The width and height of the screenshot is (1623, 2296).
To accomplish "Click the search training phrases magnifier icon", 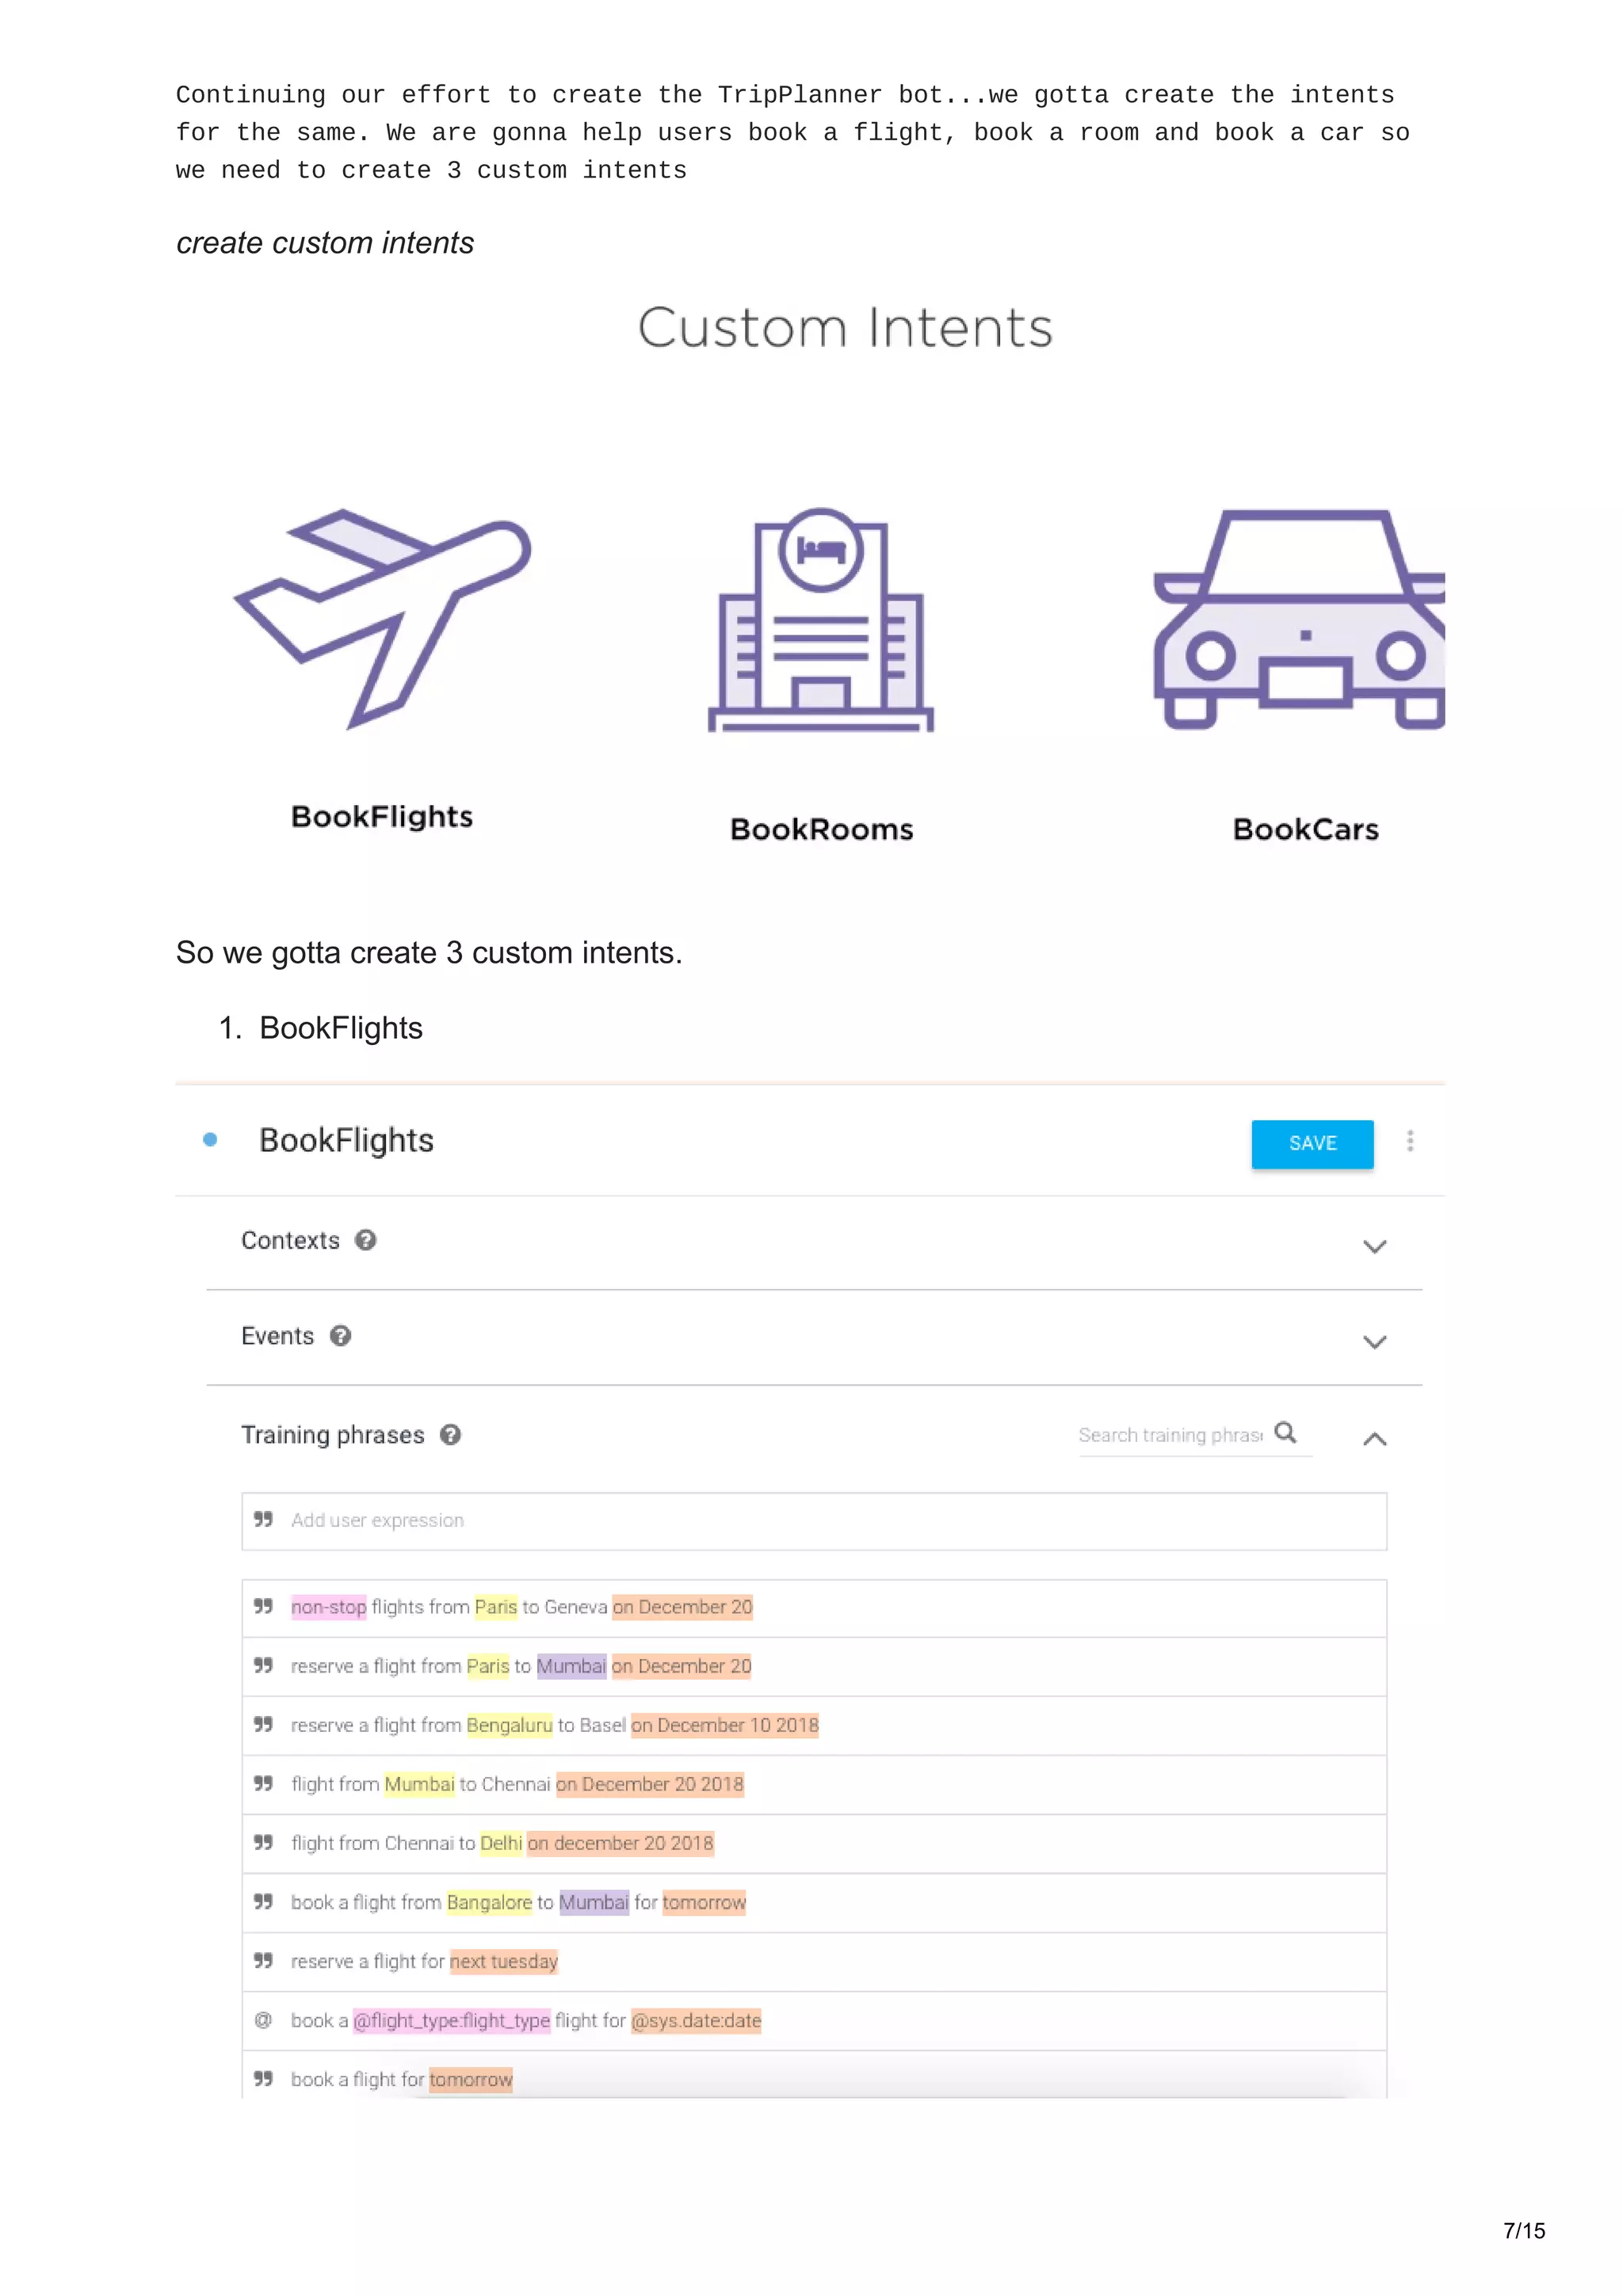I will (x=1285, y=1433).
